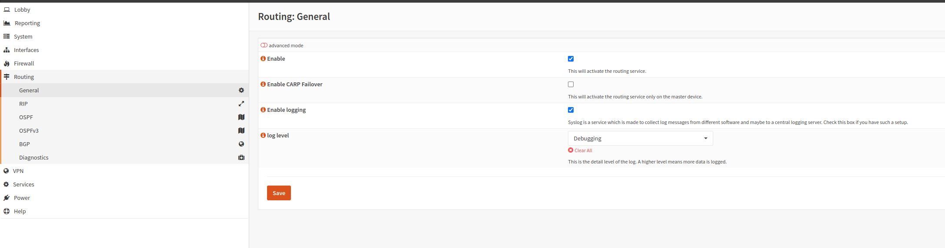Uncheck the Enable routing service checkbox
945x248 pixels.
(x=571, y=59)
